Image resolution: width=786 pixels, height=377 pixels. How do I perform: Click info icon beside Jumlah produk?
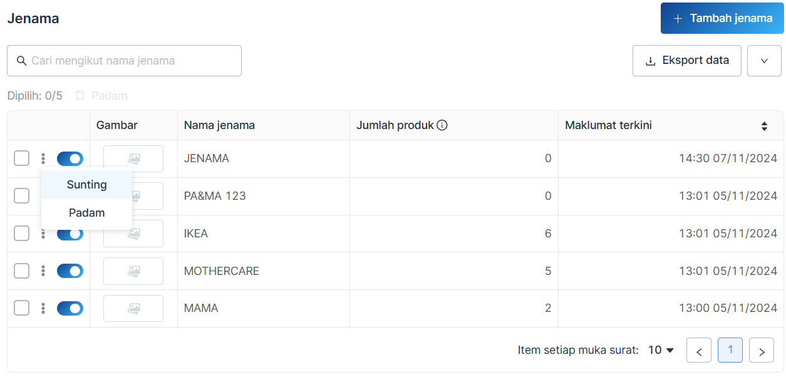(442, 125)
